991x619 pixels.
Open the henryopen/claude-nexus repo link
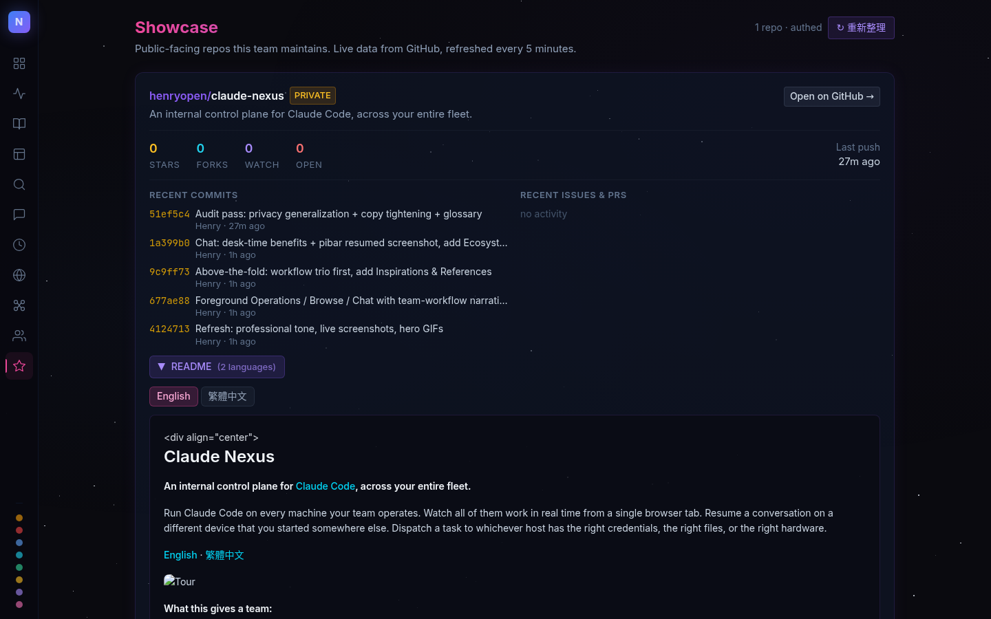[217, 96]
